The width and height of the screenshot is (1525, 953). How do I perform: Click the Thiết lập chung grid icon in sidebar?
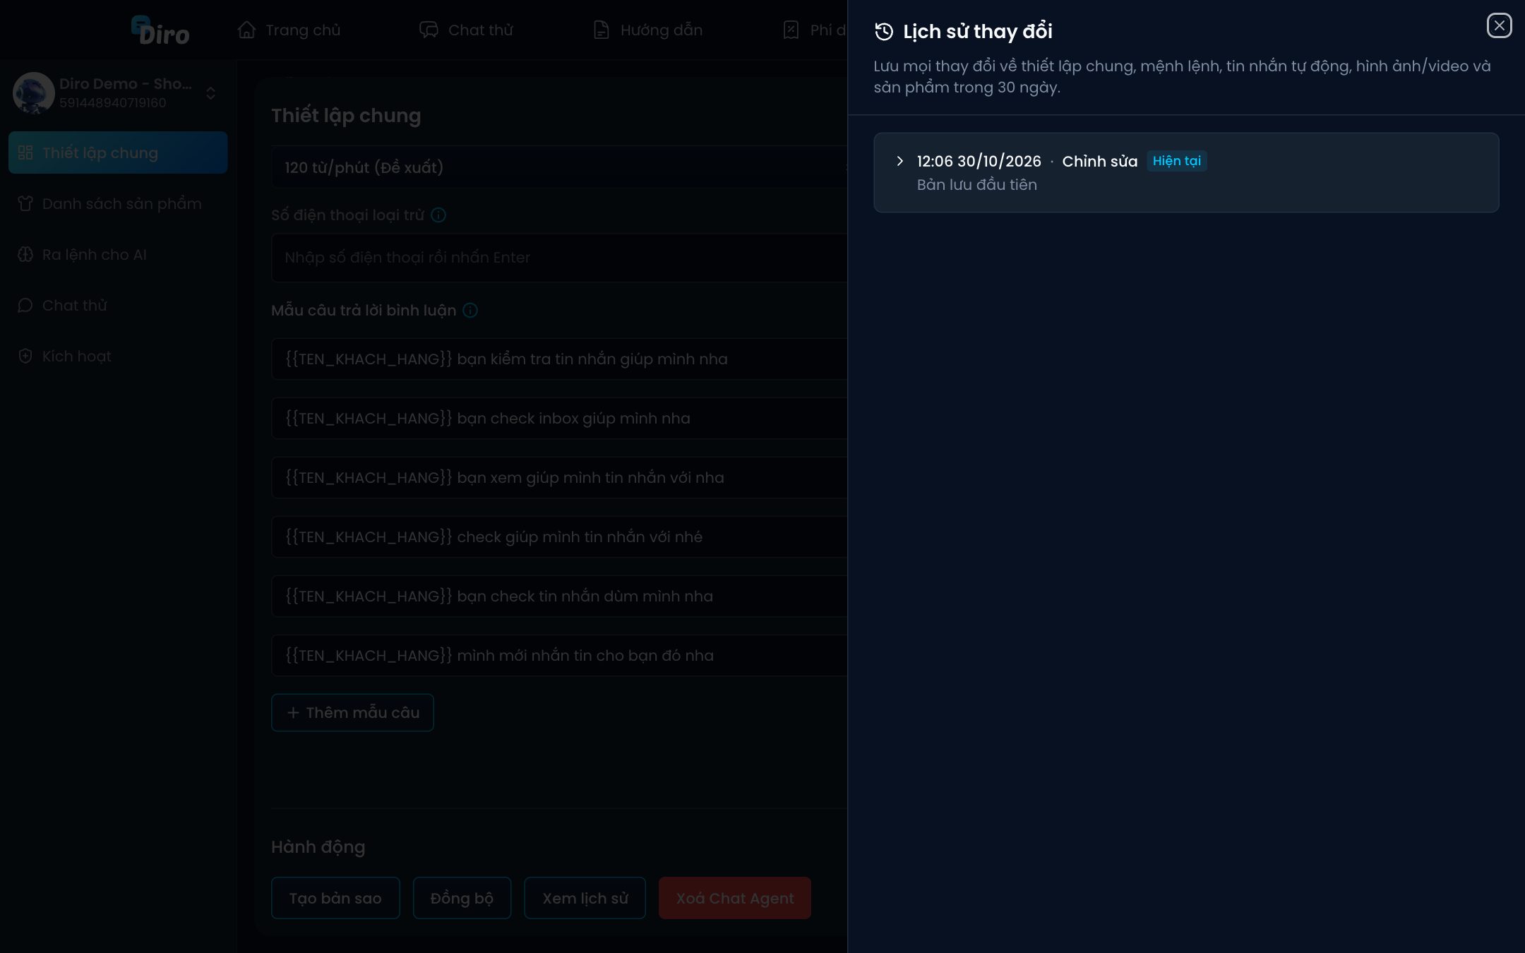(25, 152)
